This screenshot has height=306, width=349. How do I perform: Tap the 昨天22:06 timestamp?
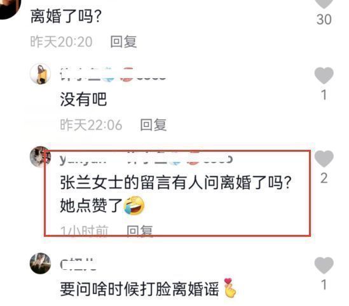click(92, 124)
